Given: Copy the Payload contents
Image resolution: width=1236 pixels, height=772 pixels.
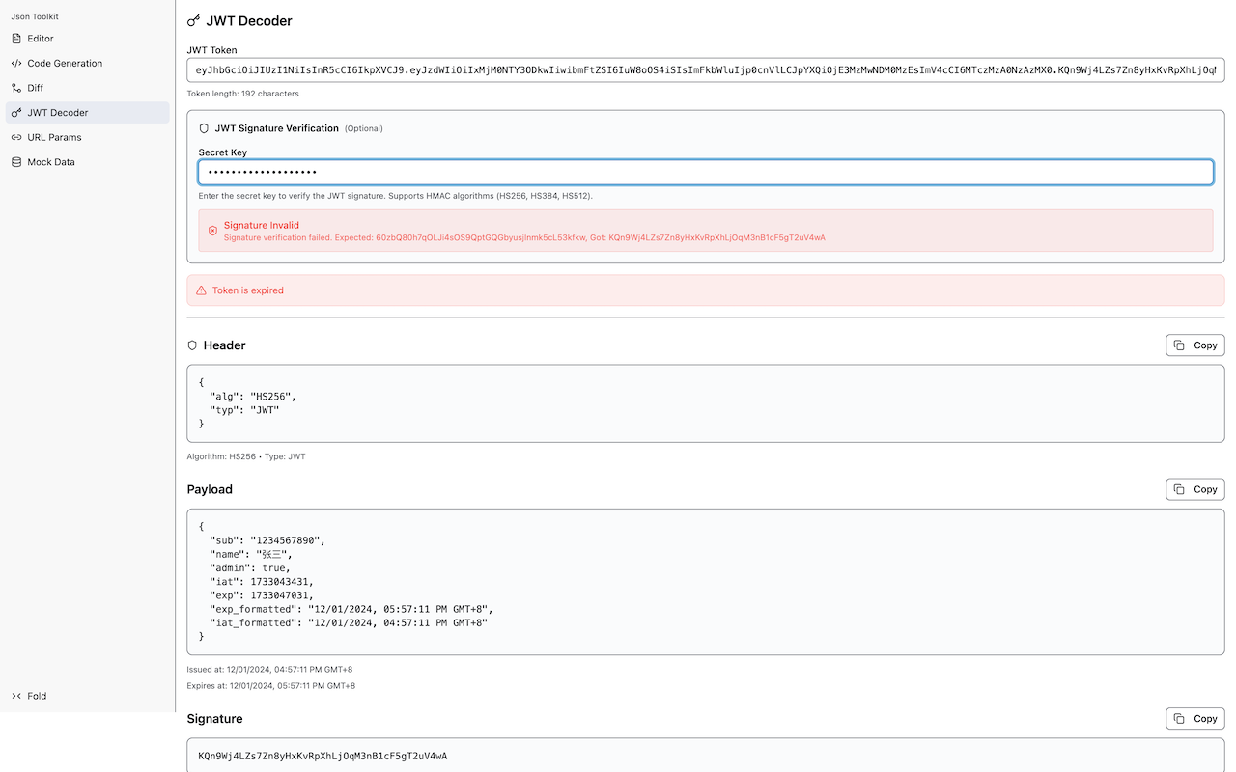Looking at the screenshot, I should point(1194,488).
